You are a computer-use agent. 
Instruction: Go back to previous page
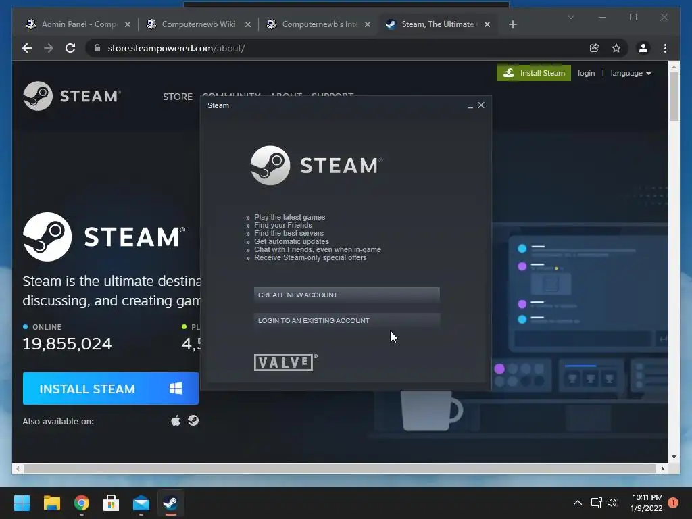pos(27,48)
